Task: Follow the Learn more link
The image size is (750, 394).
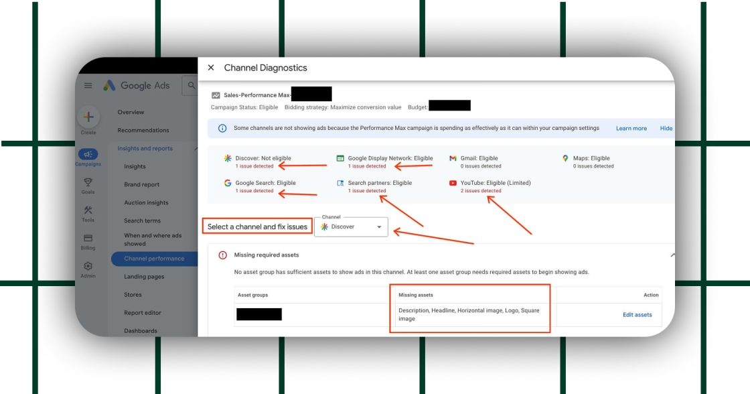Action: 631,128
